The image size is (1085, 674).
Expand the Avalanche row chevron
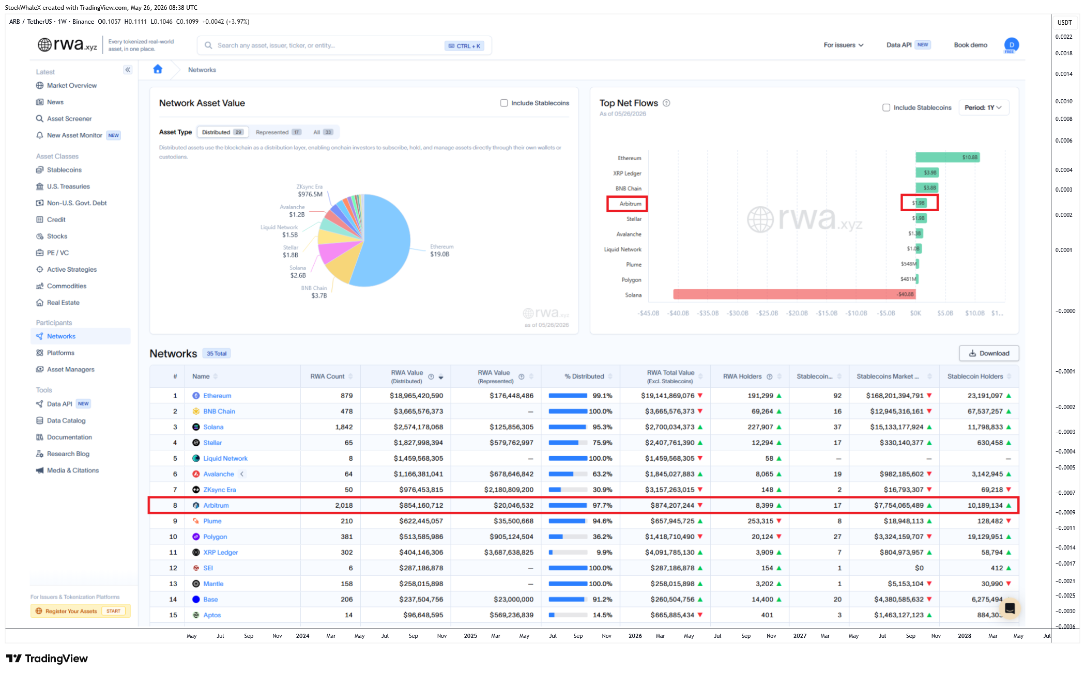click(x=242, y=474)
